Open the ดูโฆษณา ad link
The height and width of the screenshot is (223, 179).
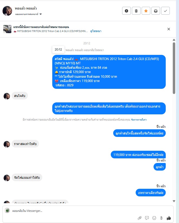96,31
